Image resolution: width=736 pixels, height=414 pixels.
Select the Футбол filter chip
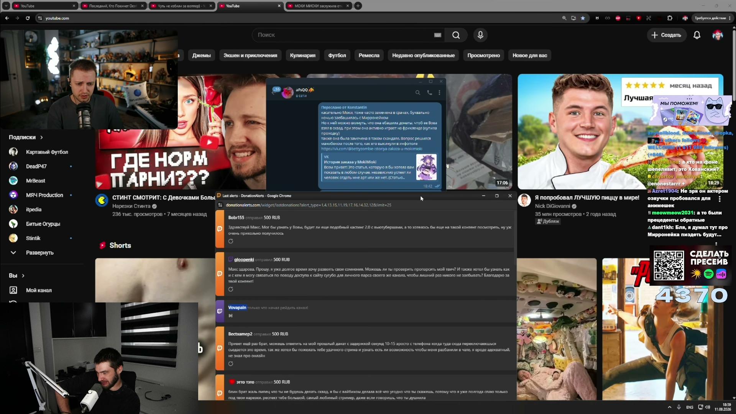(x=337, y=56)
